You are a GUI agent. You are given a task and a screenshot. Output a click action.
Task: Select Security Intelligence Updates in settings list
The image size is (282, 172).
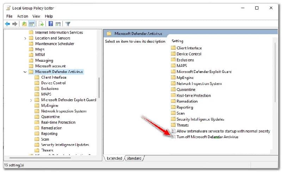[x=200, y=119]
